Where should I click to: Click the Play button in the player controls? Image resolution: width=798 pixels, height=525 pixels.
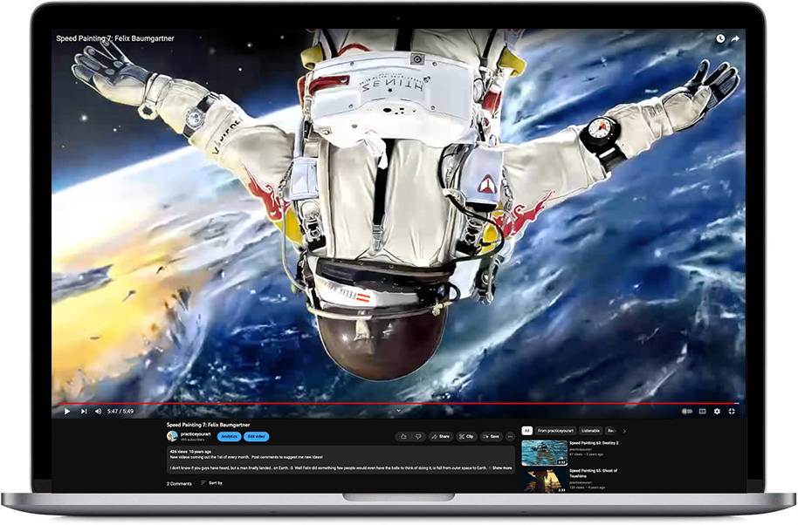67,411
